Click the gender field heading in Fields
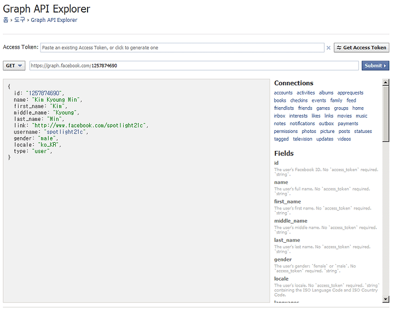This screenshot has width=394, height=310. click(x=283, y=260)
